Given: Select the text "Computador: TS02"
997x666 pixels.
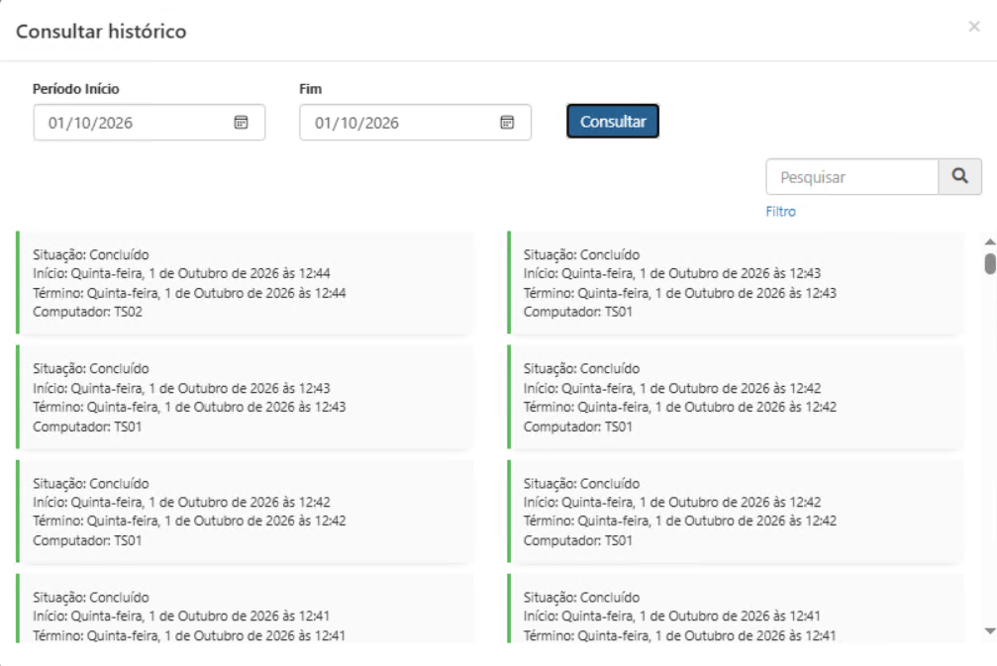Looking at the screenshot, I should 88,312.
